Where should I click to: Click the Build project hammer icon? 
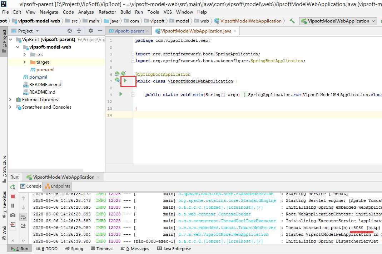tap(292, 21)
